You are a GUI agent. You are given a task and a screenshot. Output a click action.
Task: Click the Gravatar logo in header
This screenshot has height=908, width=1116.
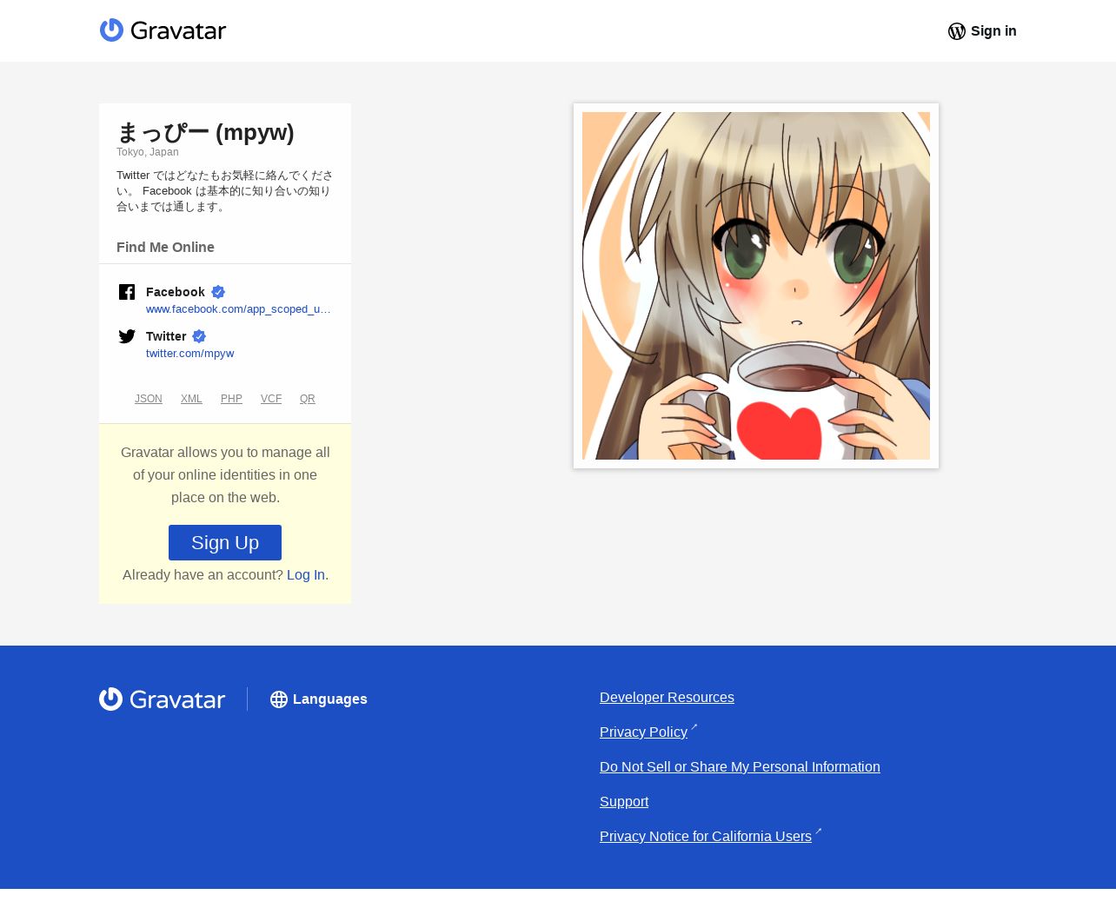coord(163,30)
